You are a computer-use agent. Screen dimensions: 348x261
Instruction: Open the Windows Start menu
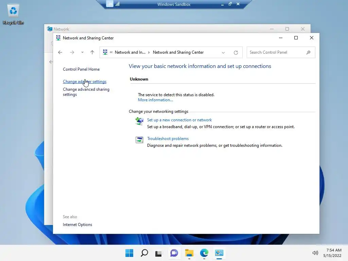tap(129, 253)
